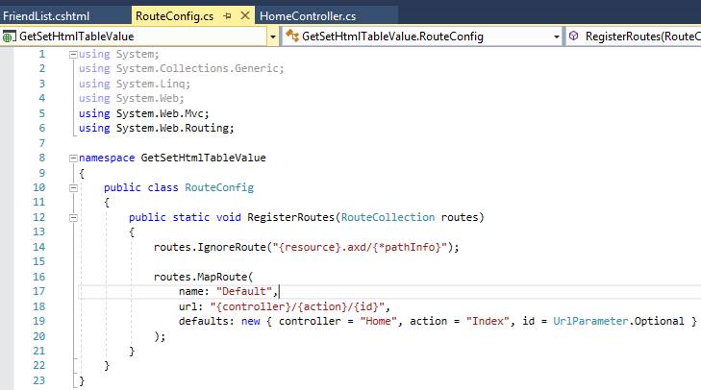This screenshot has height=390, width=701.
Task: Click System.Collections.Generic on line 2
Action: (x=197, y=68)
